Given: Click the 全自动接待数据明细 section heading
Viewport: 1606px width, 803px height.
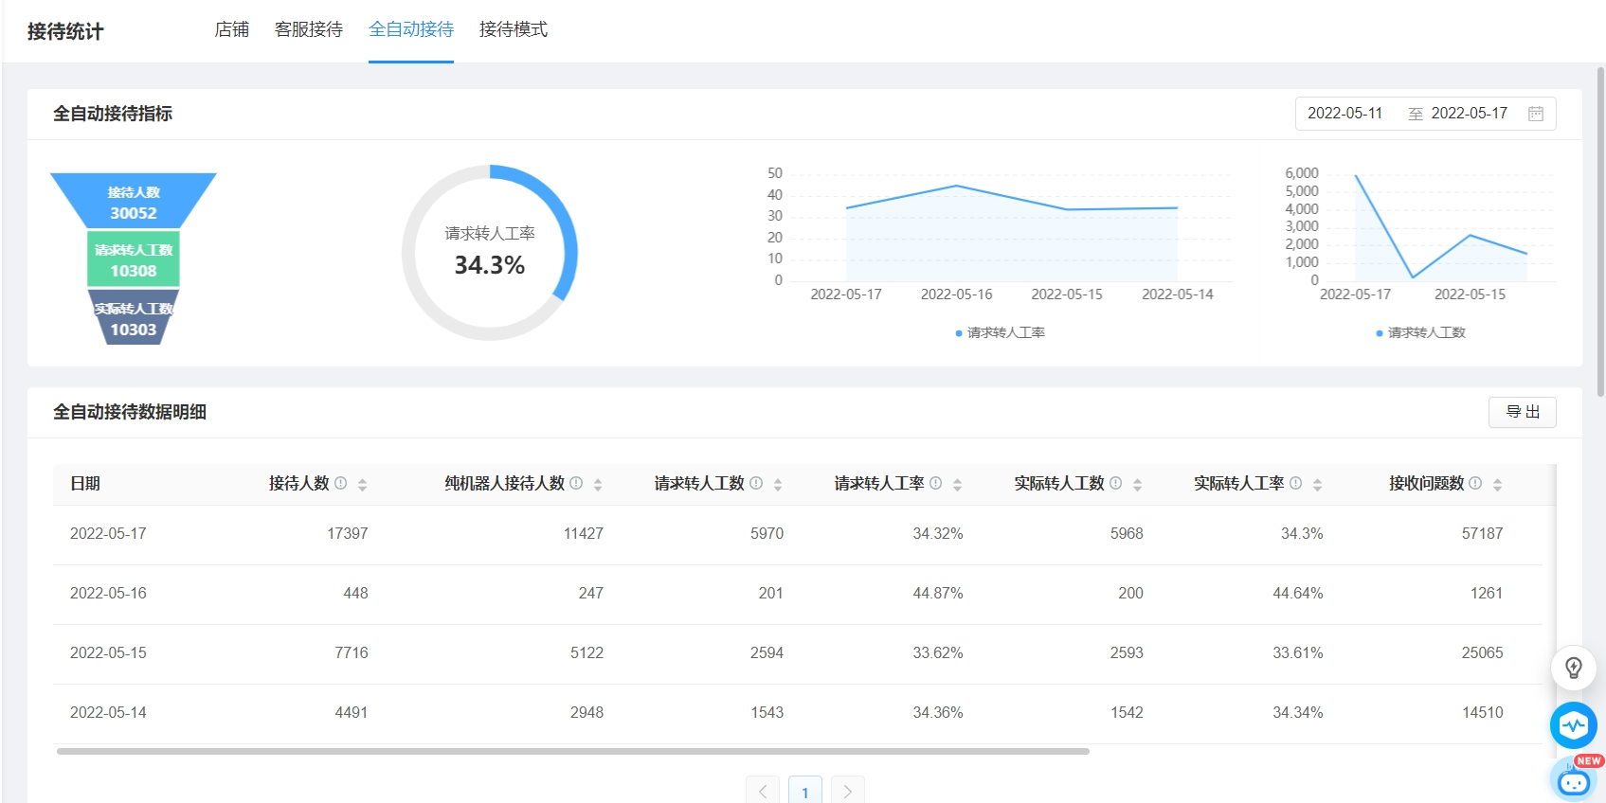Looking at the screenshot, I should click(x=130, y=412).
